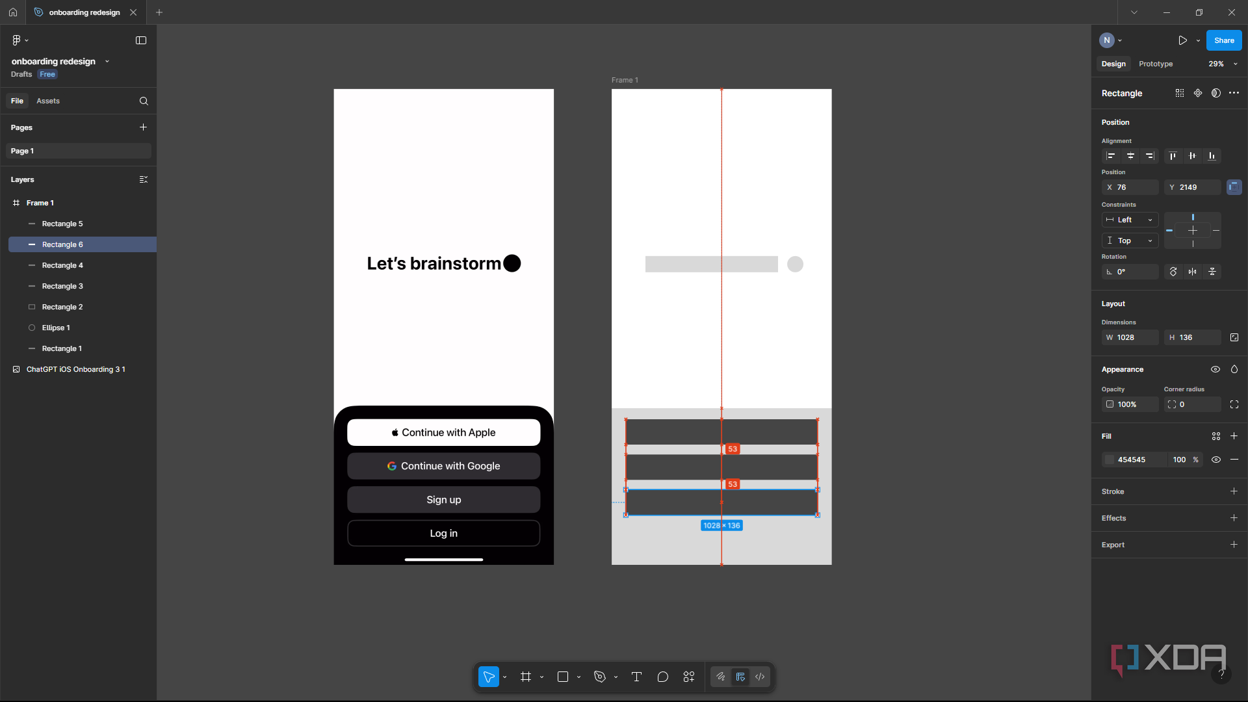This screenshot has height=702, width=1248.
Task: Toggle fill 454545 visibility eye
Action: coord(1216,460)
